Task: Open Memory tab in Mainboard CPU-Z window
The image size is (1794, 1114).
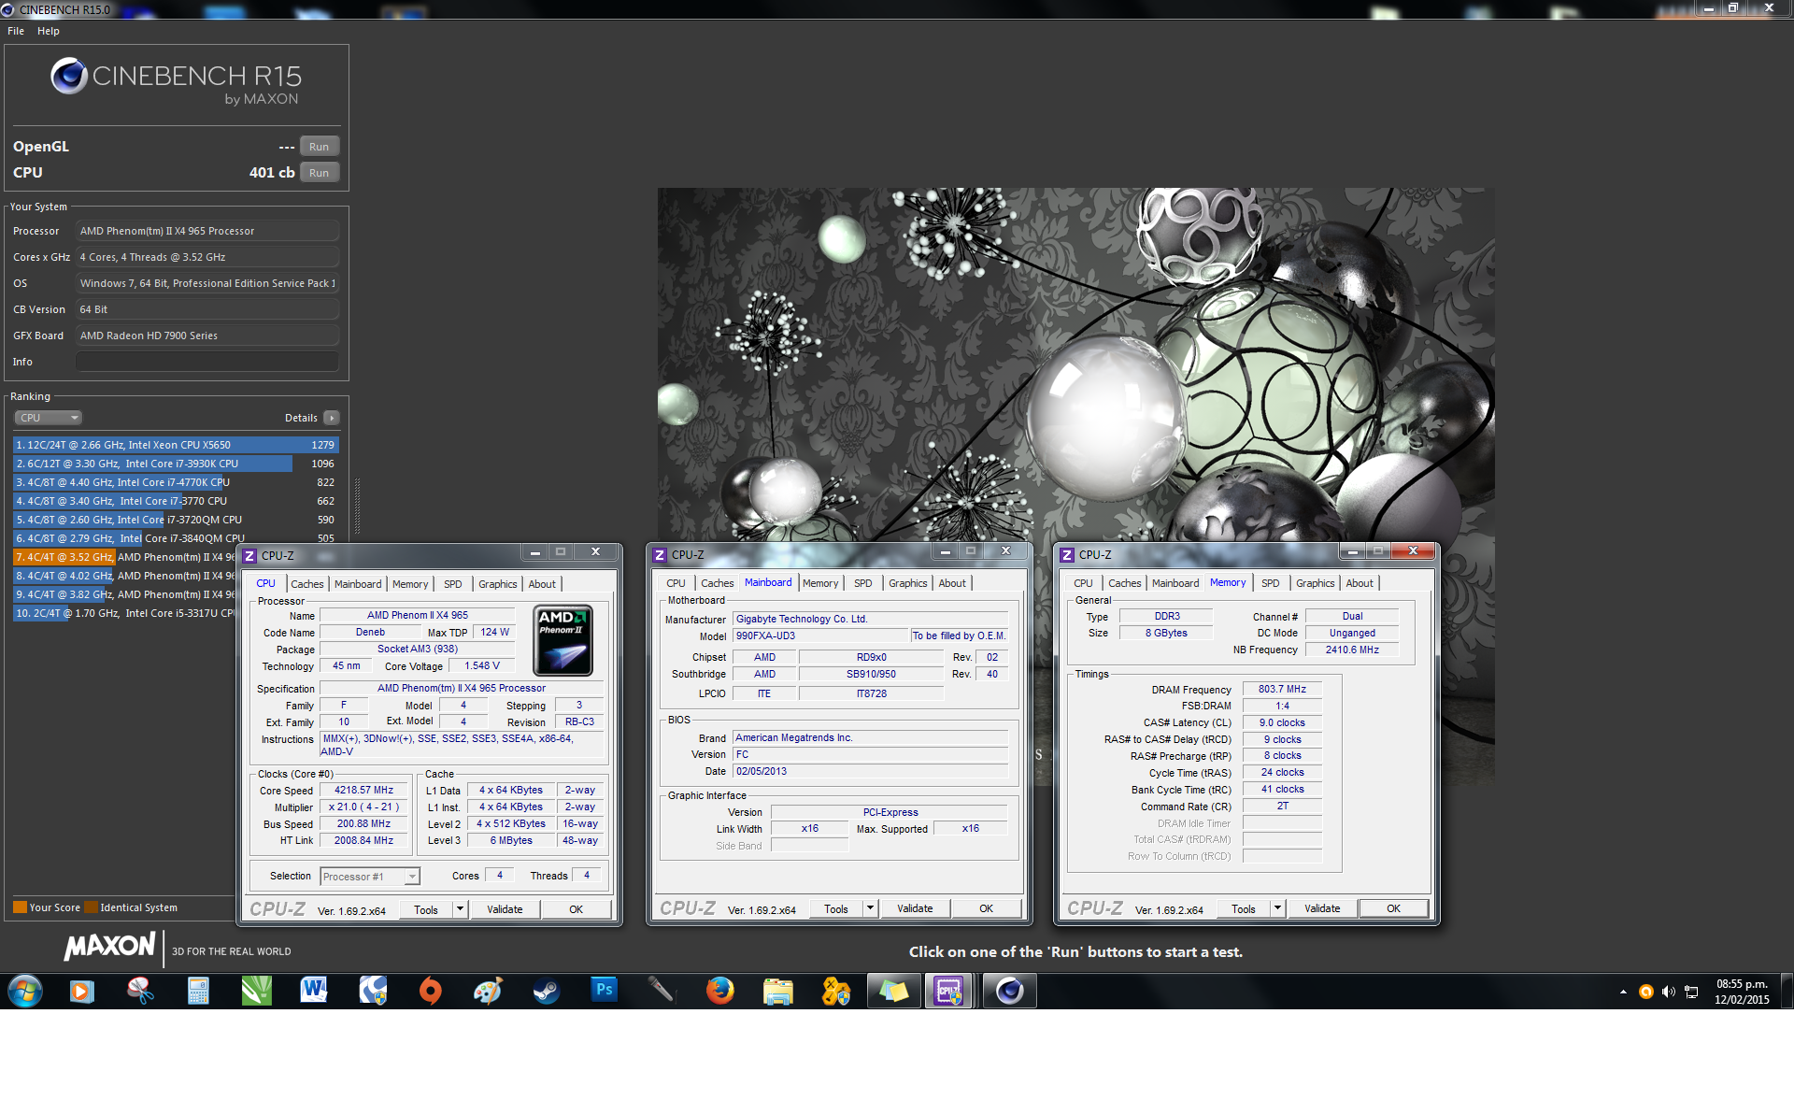Action: (x=820, y=583)
